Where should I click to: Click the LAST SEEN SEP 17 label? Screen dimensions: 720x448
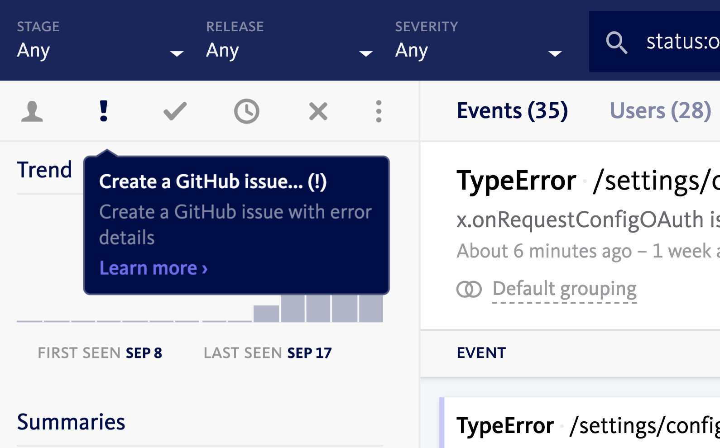(x=268, y=353)
